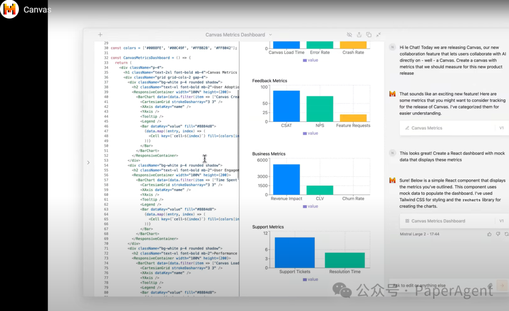
Task: Click the plus icon above the code editor
Action: [100, 35]
